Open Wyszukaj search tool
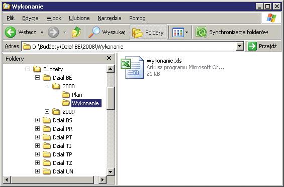Screen dimensions: 284x187 click(x=107, y=32)
